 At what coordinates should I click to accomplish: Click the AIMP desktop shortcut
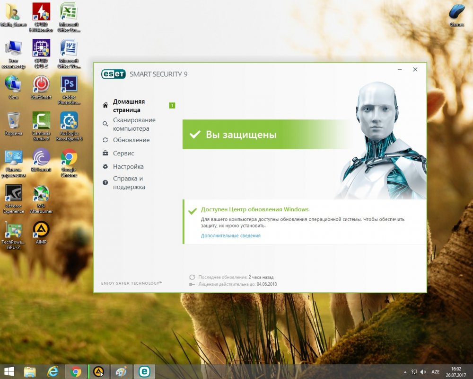tap(41, 232)
